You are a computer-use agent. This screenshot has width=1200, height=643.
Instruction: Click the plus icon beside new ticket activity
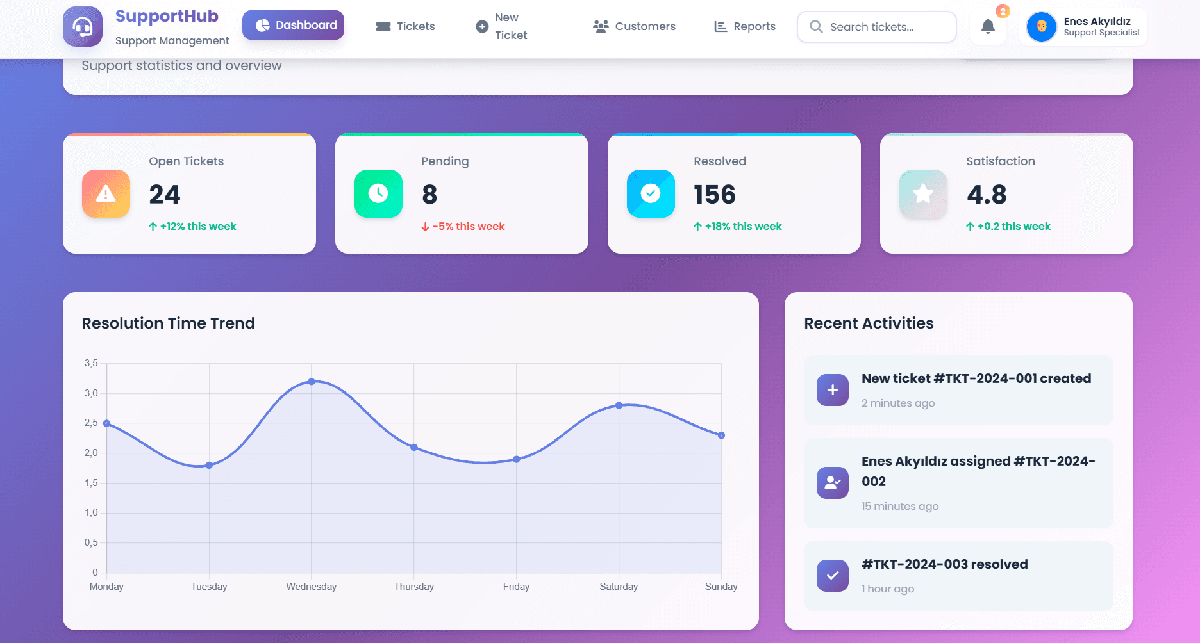pyautogui.click(x=833, y=390)
